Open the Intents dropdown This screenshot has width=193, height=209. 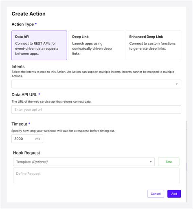point(96,84)
